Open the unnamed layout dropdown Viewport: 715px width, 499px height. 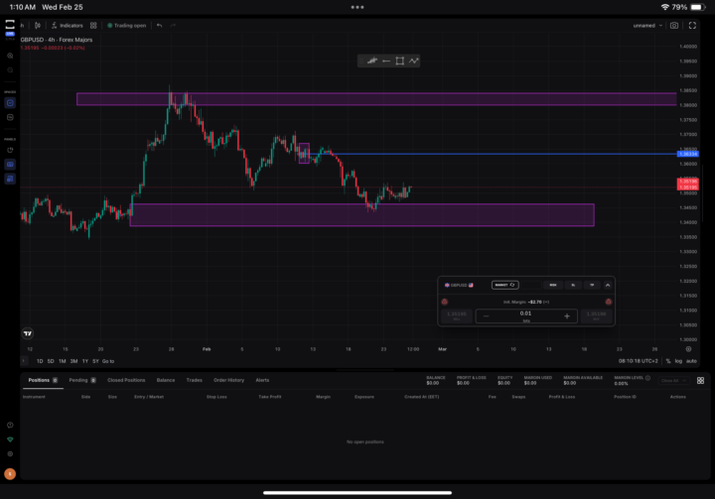(647, 26)
